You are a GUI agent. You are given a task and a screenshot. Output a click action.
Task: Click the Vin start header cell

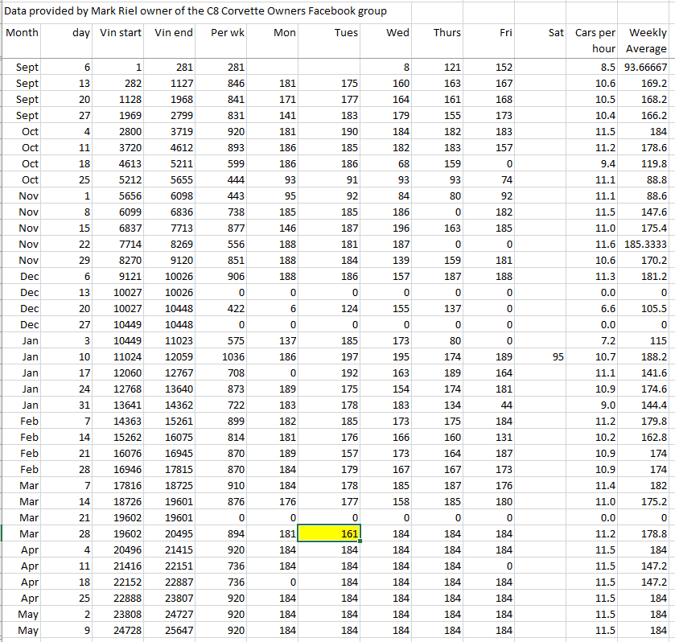point(121,33)
